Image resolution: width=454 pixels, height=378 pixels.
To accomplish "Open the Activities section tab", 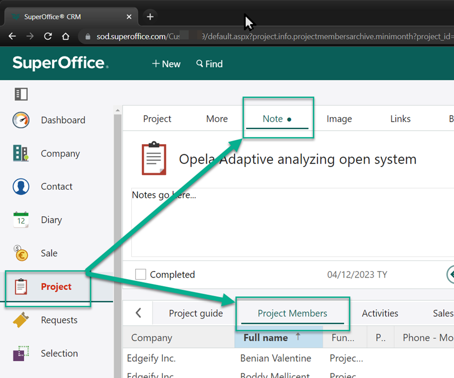I will 380,313.
